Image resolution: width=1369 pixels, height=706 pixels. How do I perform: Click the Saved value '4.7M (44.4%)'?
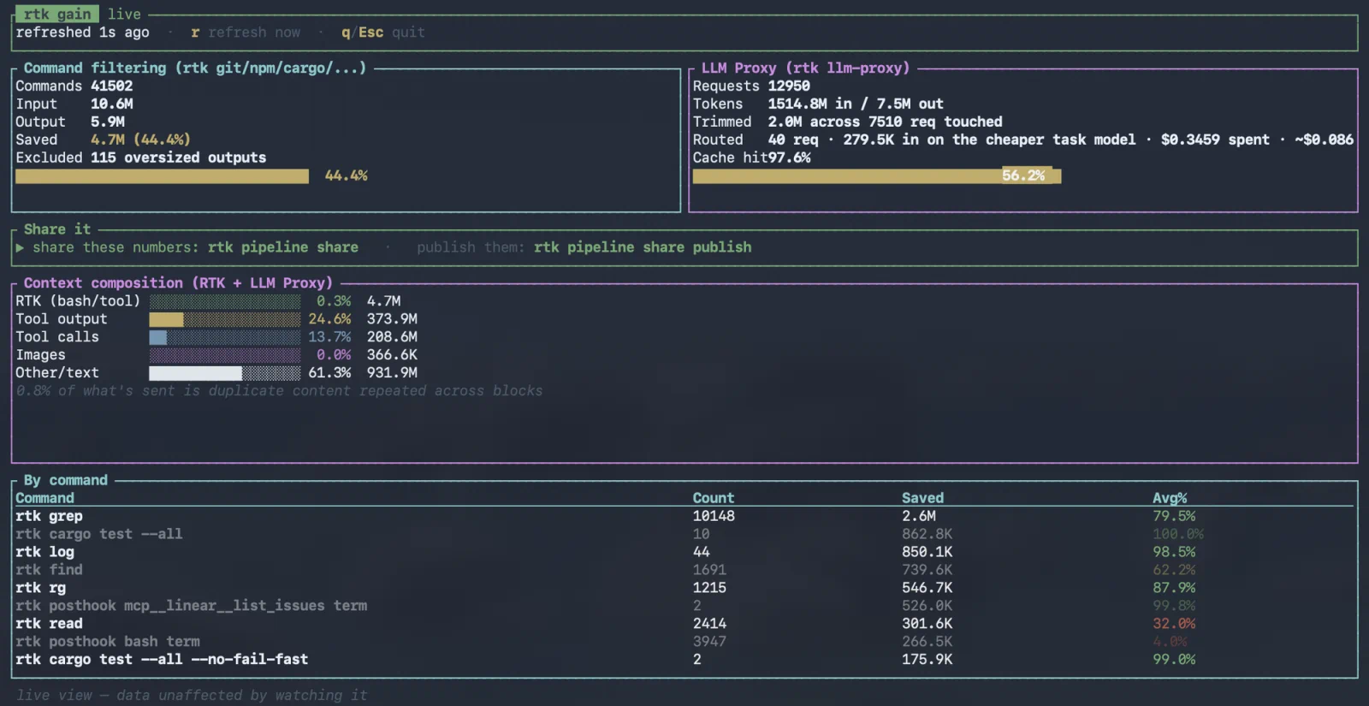[140, 139]
